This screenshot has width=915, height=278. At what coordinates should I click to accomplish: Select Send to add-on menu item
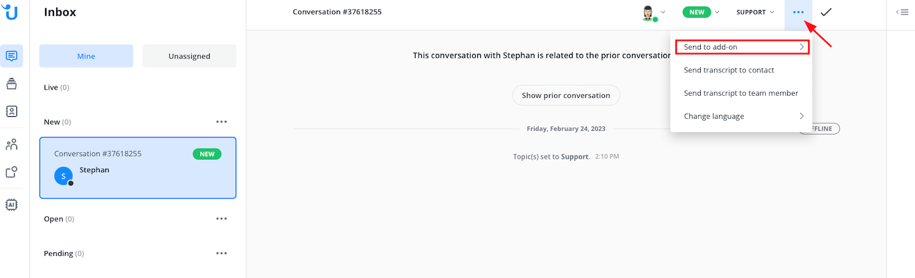(742, 47)
